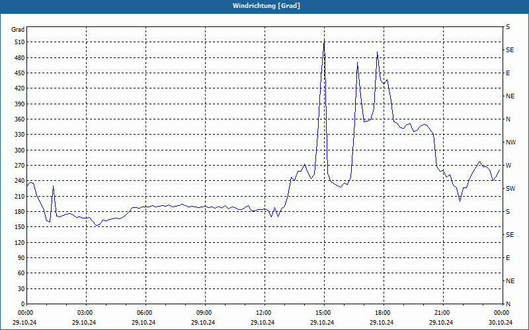Click the SE compass label beside 480 gridline
The image size is (529, 330).
[510, 50]
